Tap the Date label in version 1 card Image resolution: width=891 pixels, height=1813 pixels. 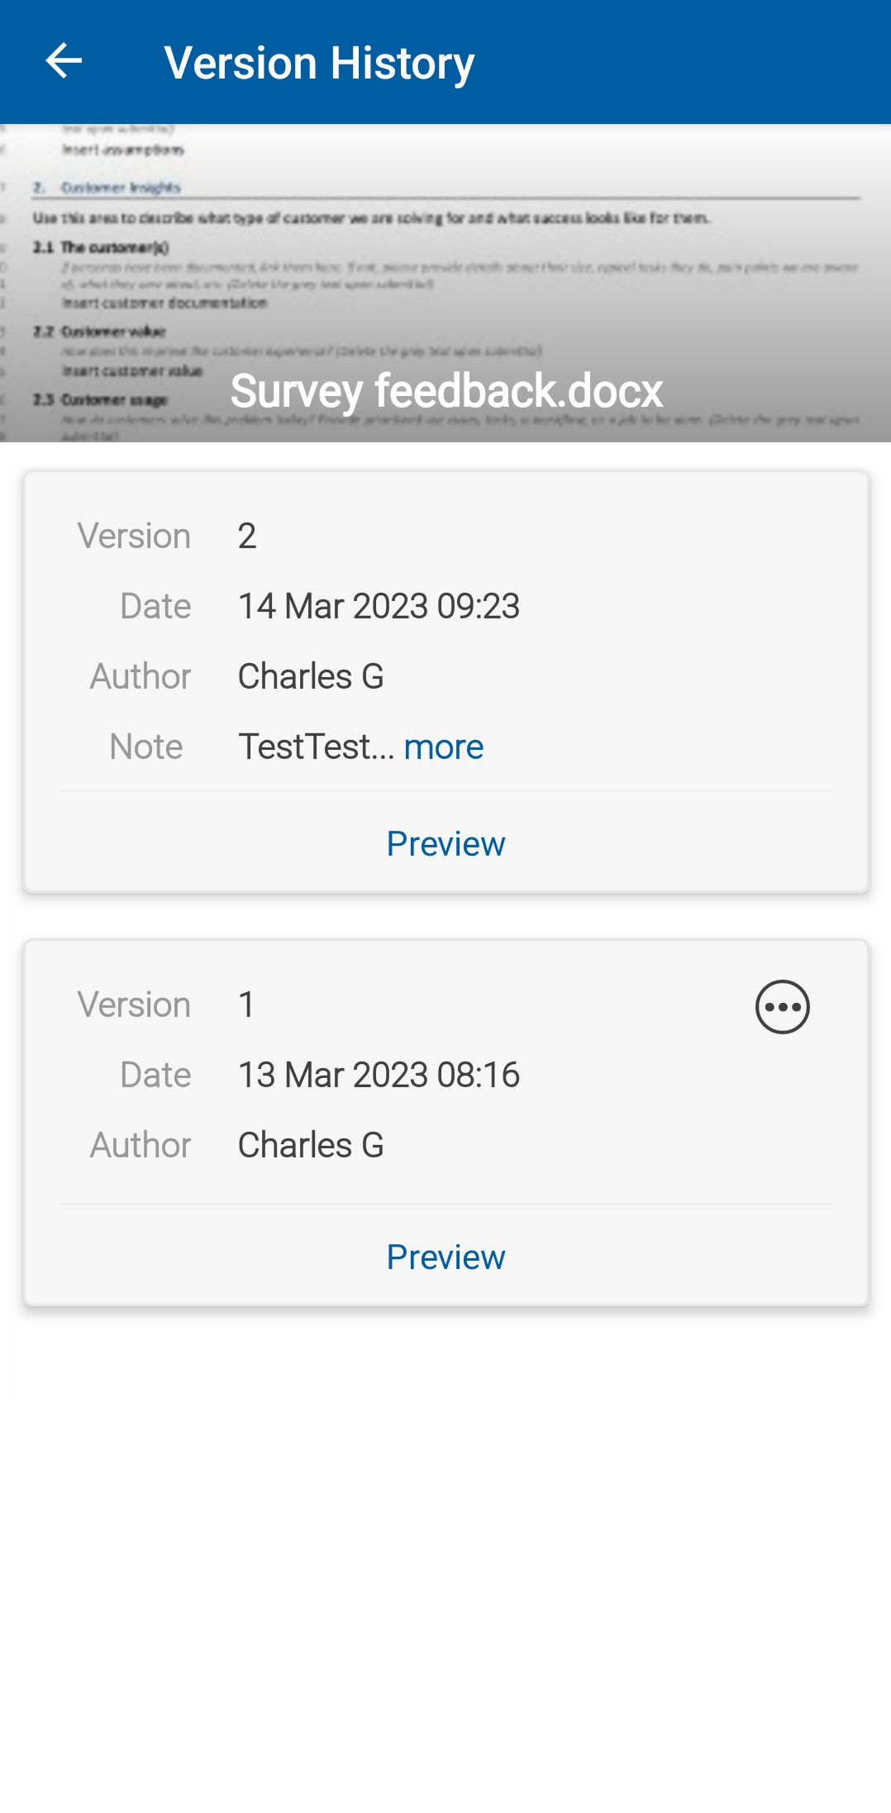coord(155,1076)
